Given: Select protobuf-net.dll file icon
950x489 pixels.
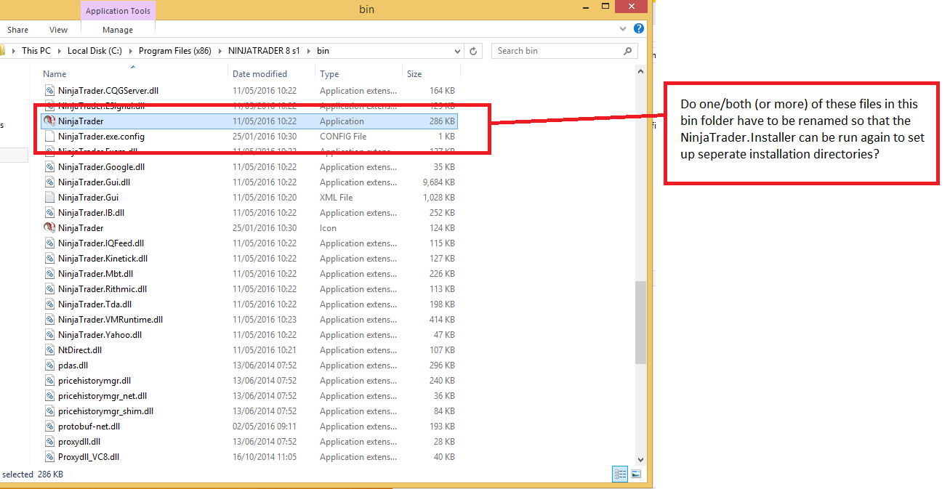Looking at the screenshot, I should click(x=49, y=427).
